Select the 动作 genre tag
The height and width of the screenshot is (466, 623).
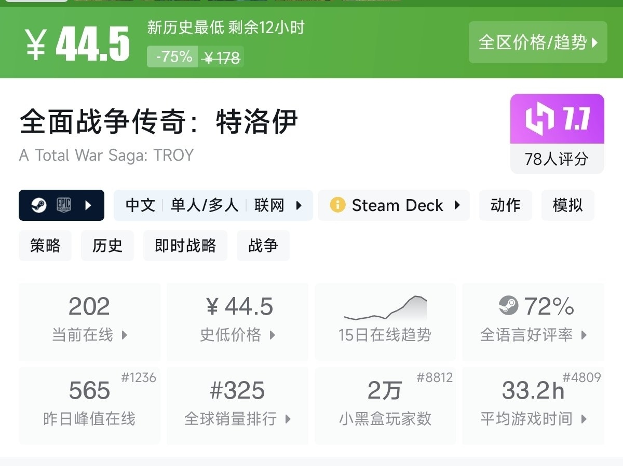point(505,205)
